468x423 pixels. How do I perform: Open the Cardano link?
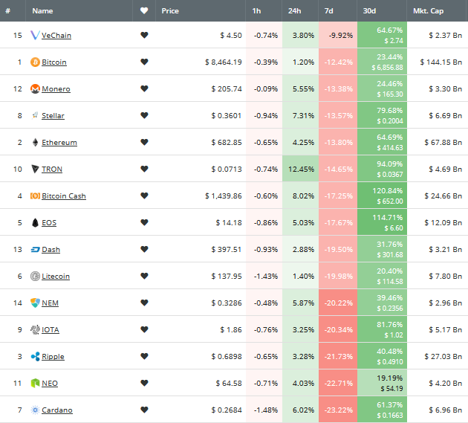[57, 410]
